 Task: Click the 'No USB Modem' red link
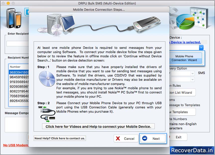[15, 145]
